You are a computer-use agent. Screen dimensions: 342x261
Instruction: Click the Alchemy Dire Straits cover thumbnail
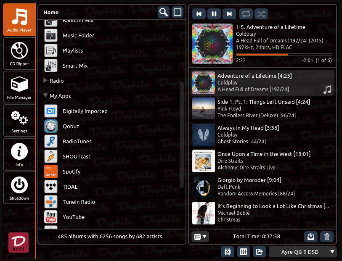(x=204, y=161)
